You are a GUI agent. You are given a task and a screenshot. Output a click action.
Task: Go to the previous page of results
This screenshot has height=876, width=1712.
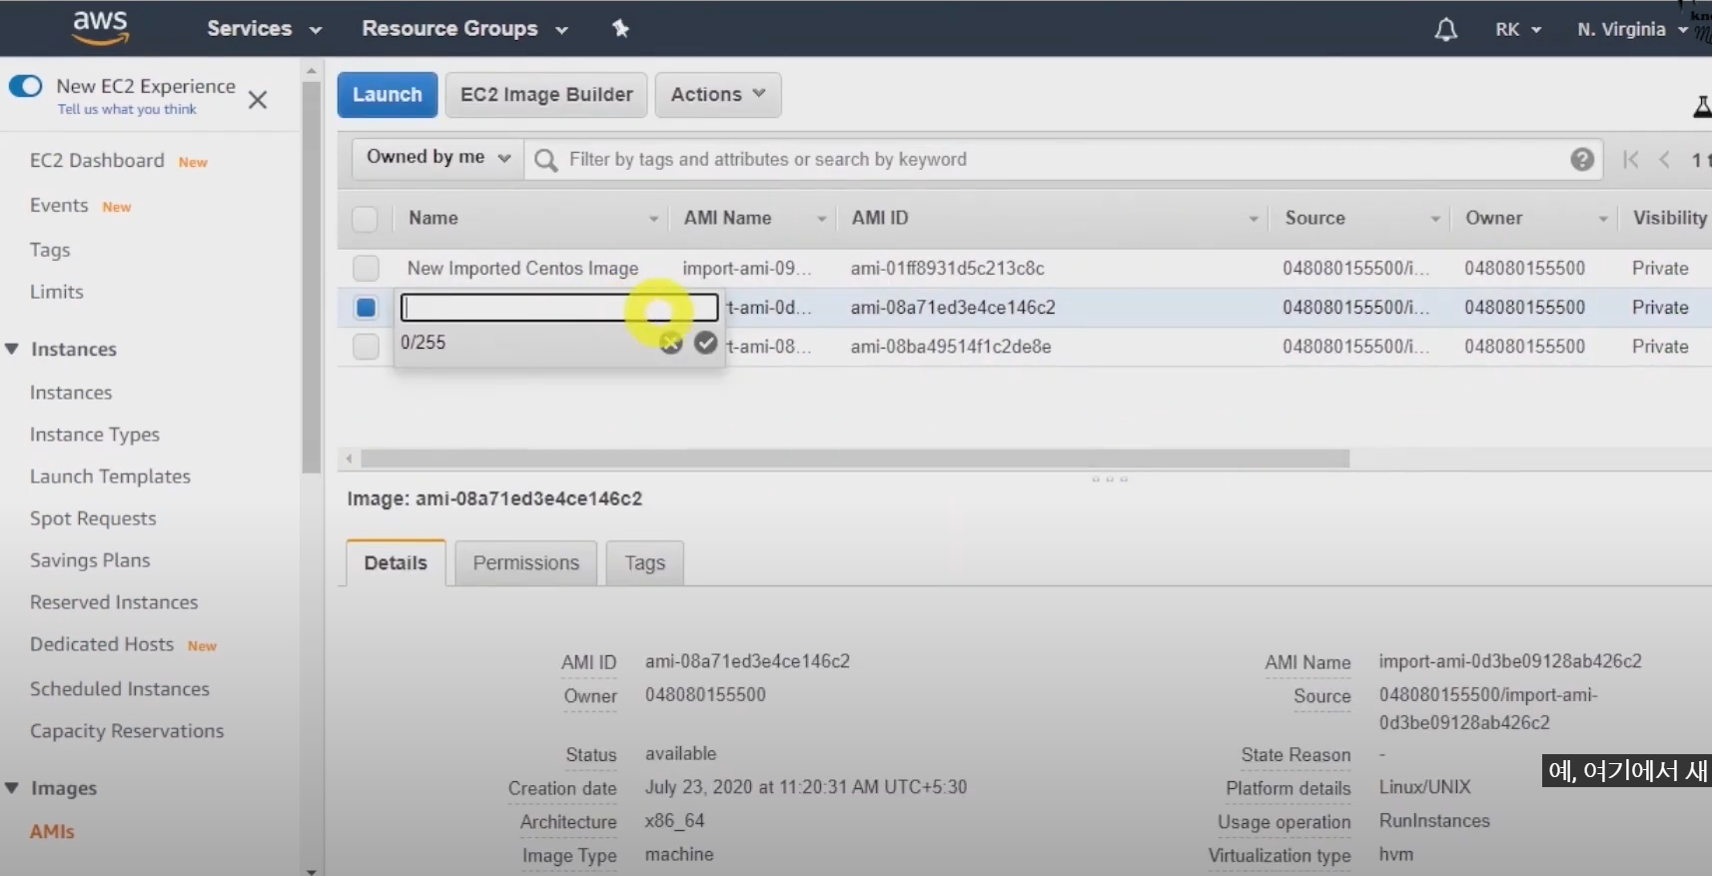click(x=1664, y=159)
